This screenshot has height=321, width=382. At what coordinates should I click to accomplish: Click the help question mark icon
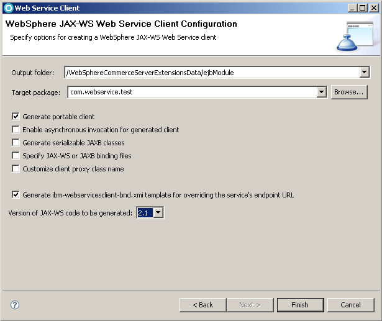15,305
